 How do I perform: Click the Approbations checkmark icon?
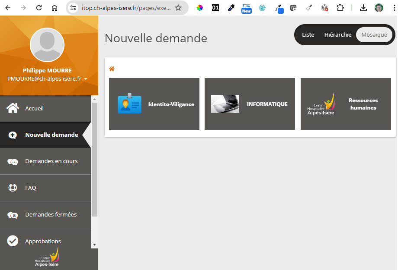tap(13, 241)
